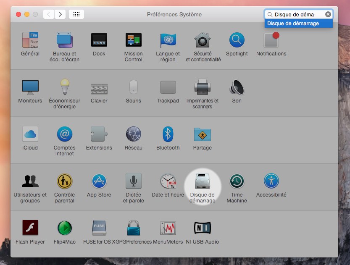Go back to previous preferences view

(48, 14)
